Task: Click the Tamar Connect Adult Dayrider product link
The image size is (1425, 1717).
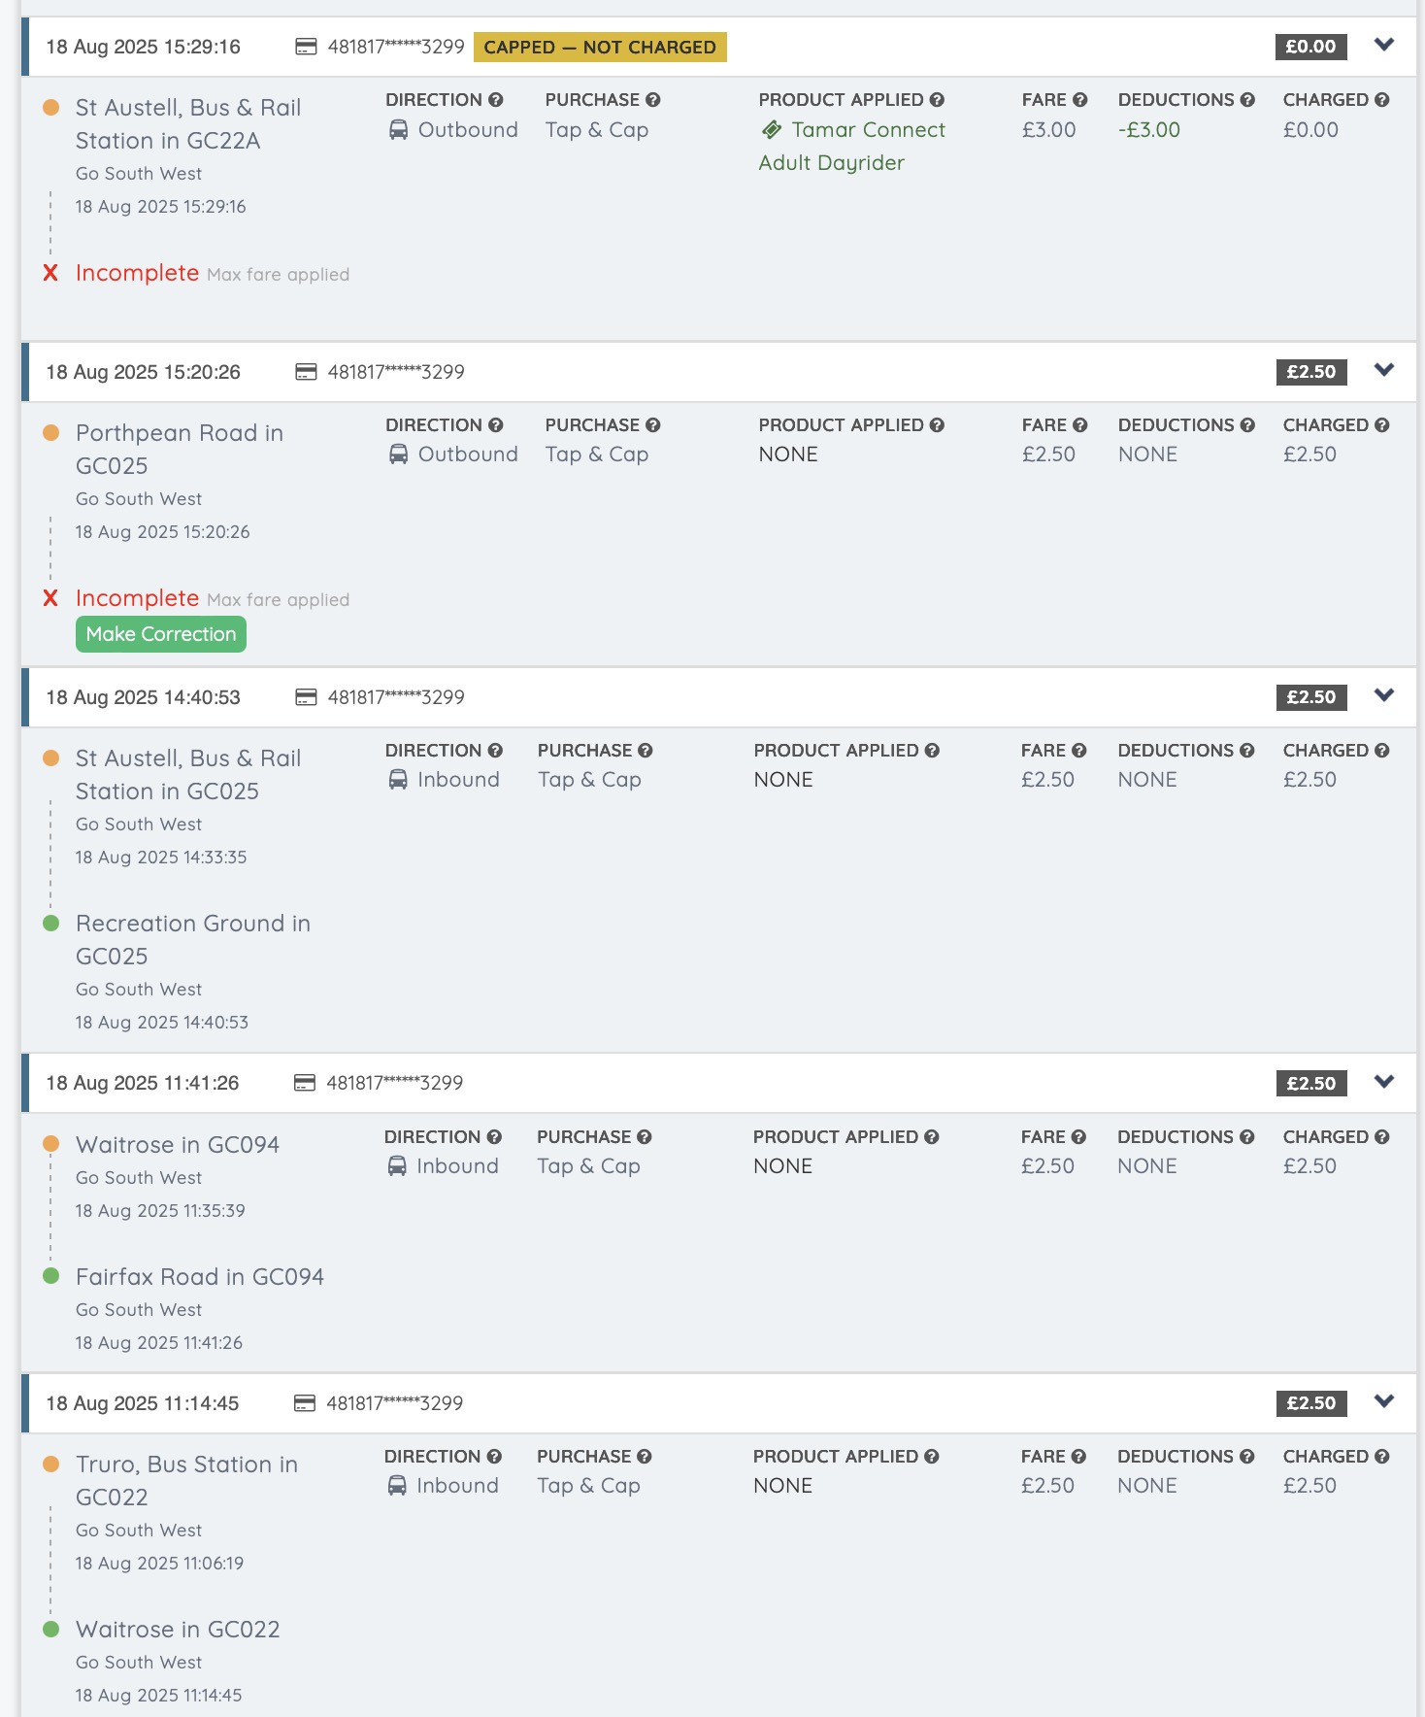Action: click(851, 147)
